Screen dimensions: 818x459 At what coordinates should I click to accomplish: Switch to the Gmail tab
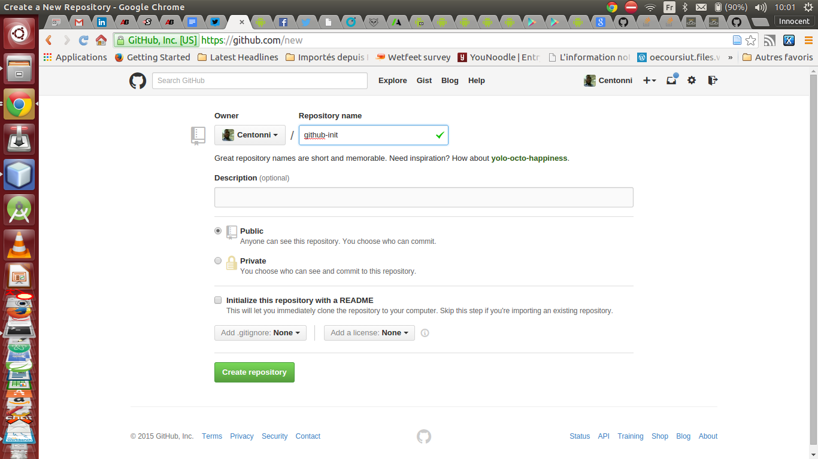tap(79, 22)
